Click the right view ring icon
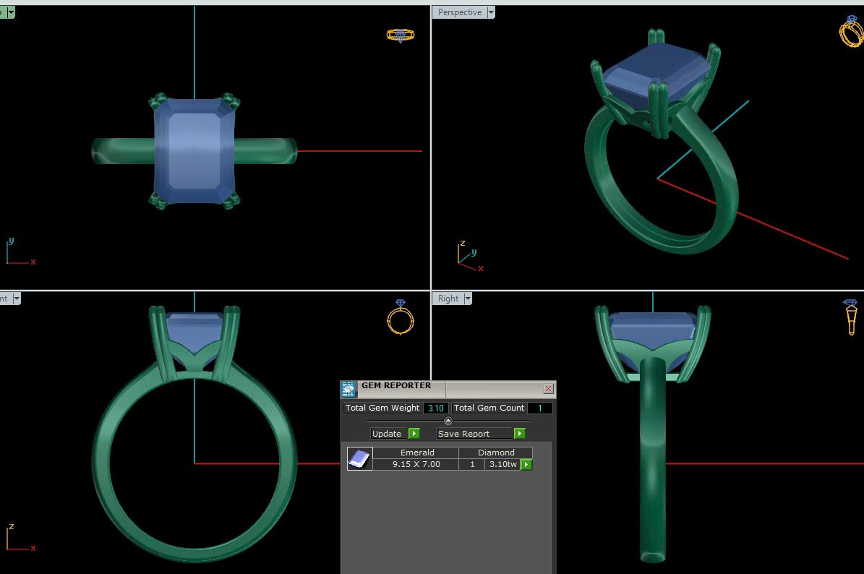 pos(850,317)
